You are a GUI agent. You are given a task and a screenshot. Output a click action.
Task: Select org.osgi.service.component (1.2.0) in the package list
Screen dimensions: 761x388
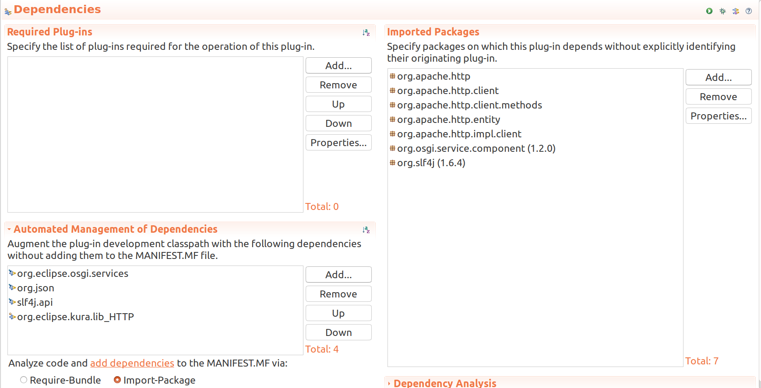[476, 148]
